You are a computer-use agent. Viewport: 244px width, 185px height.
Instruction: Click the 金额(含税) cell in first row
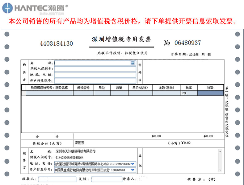point(166,93)
